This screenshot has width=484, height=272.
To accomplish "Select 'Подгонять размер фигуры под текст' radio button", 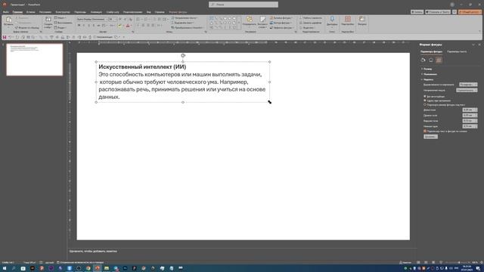I will (425, 104).
